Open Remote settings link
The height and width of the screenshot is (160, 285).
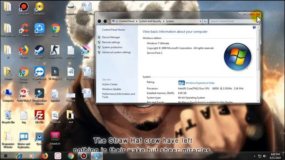(x=111, y=42)
